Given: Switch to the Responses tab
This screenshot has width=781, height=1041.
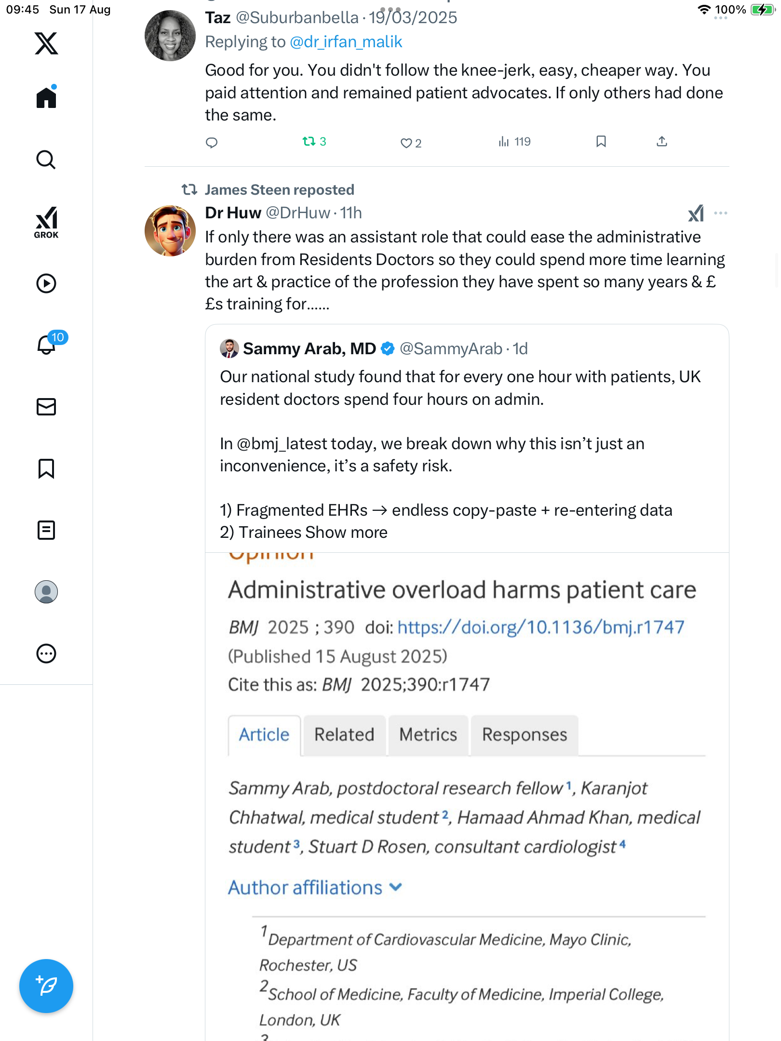Looking at the screenshot, I should coord(525,734).
